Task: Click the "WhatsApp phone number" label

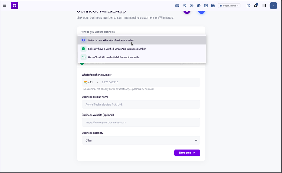Action: click(97, 75)
